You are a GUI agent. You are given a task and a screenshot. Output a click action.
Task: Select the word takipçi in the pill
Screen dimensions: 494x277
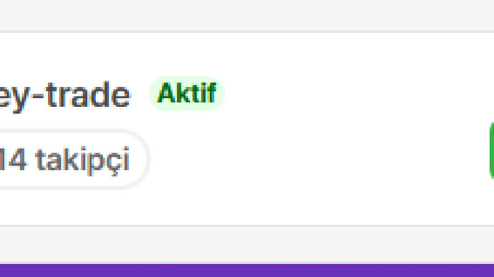coord(82,160)
